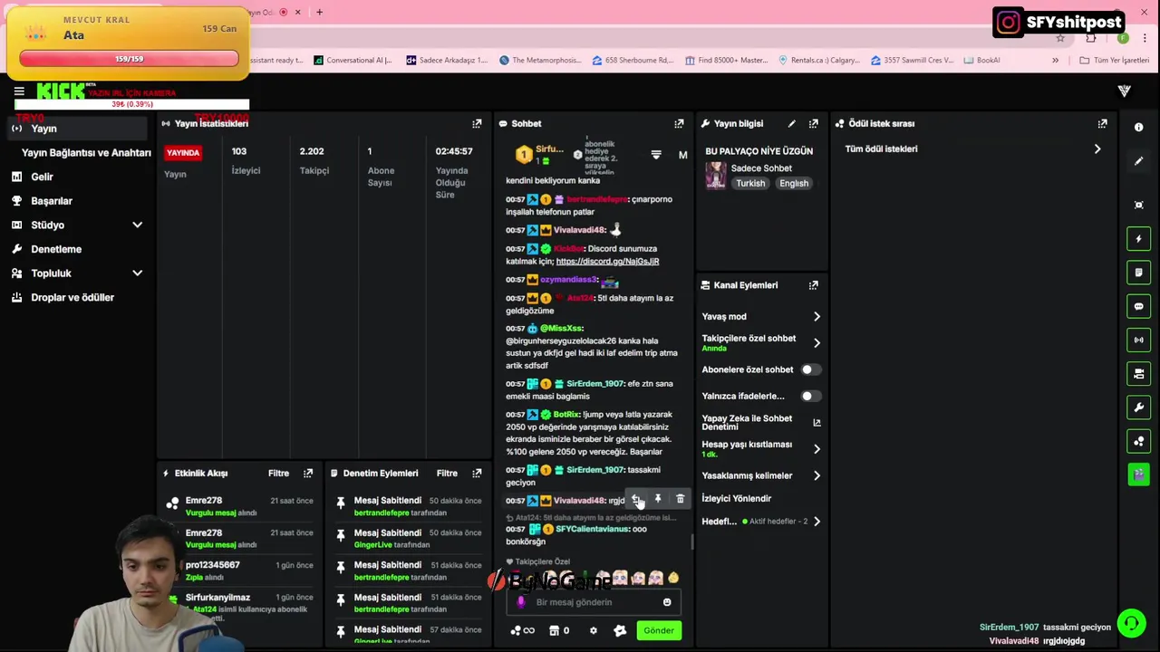Show more bookmarks with the double chevron
1160x652 pixels.
1055,60
